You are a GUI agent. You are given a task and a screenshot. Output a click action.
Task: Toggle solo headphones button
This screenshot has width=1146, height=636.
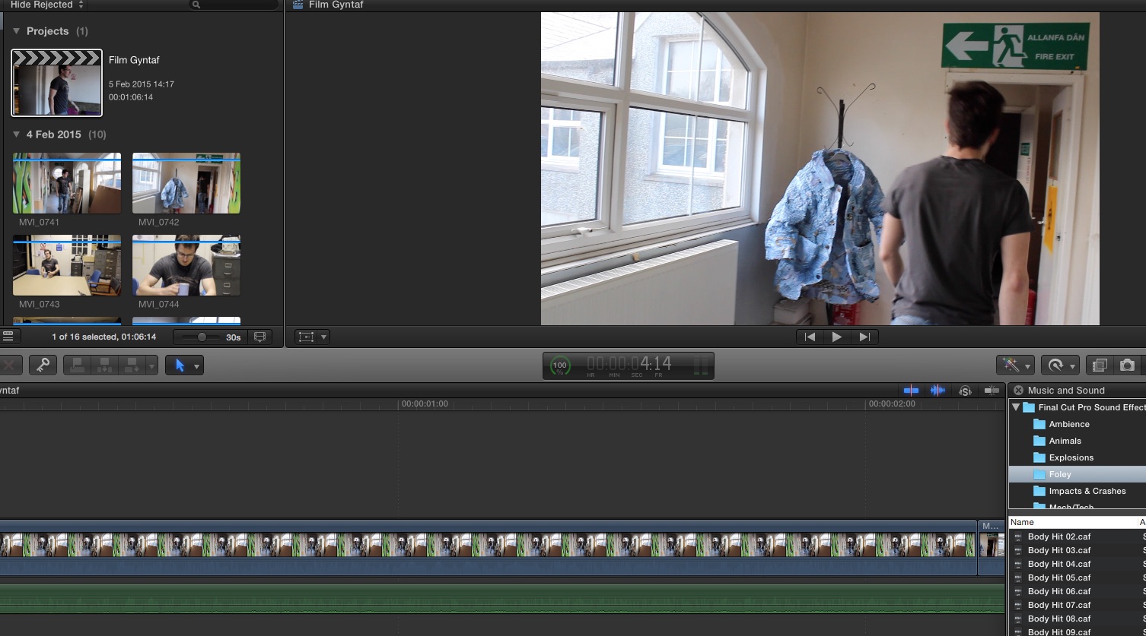(x=965, y=391)
